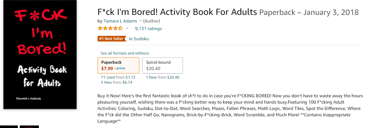Click the book description paragraph

coord(230,108)
